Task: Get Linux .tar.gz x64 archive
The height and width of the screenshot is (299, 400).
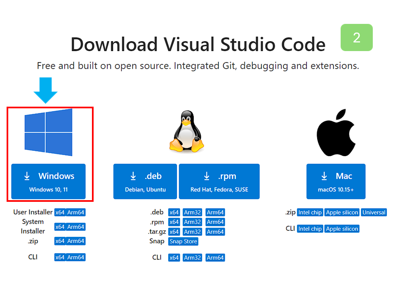Action: (x=174, y=232)
